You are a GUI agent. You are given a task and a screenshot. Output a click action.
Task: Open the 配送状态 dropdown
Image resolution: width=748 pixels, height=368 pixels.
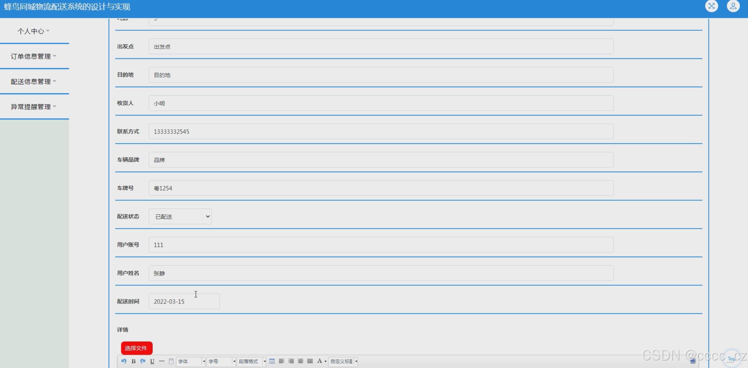[180, 217]
